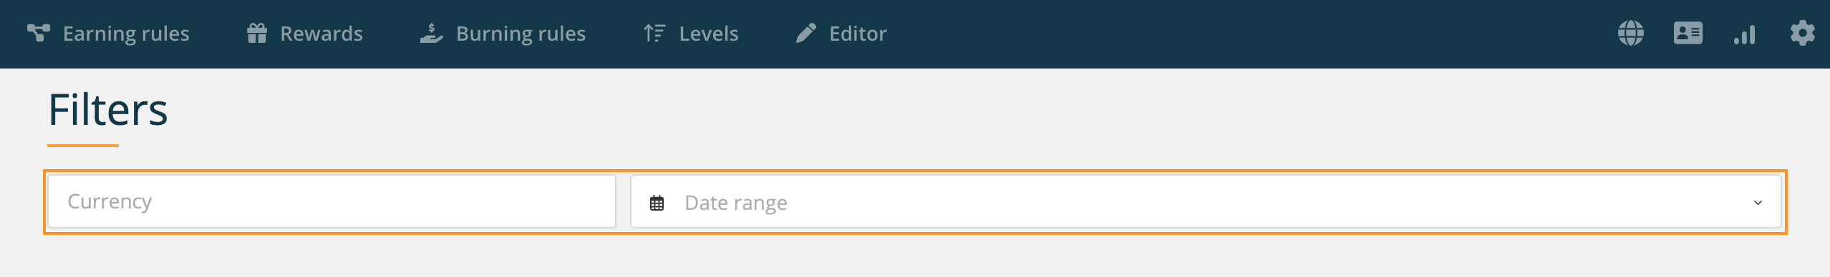Click the Levels sort icon
The height and width of the screenshot is (277, 1830).
[654, 33]
